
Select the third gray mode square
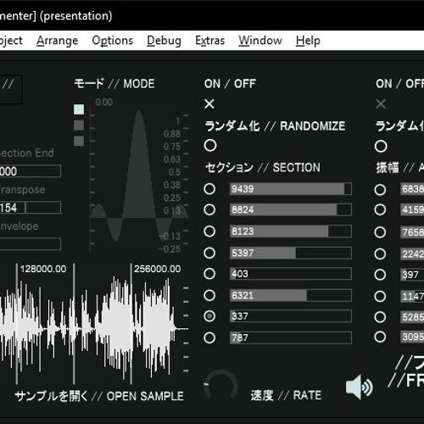click(79, 141)
